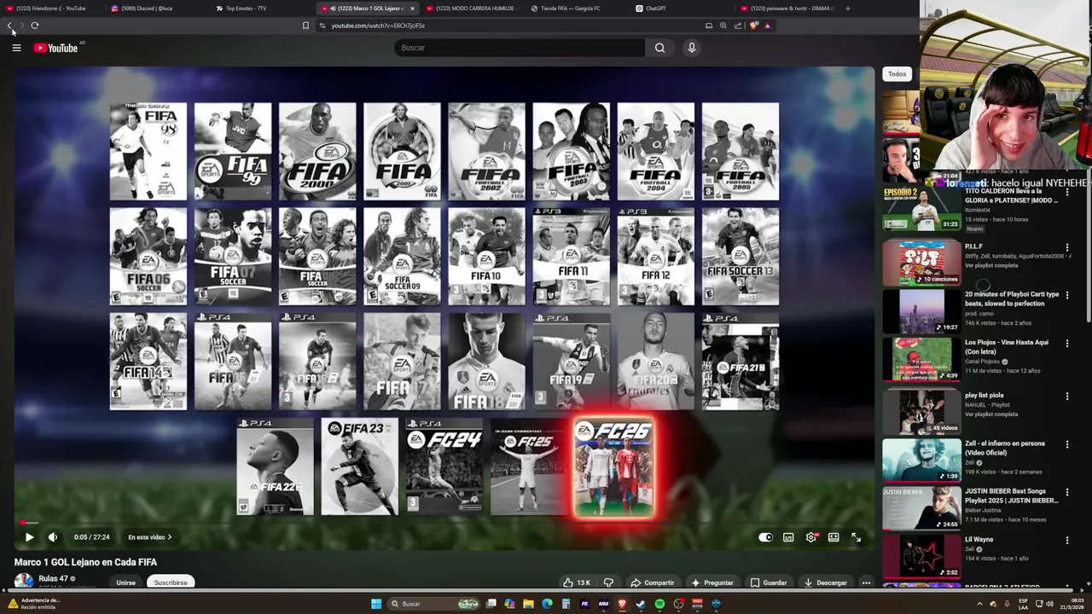Mute the video volume
Screen dimensions: 1092x614
(53, 537)
